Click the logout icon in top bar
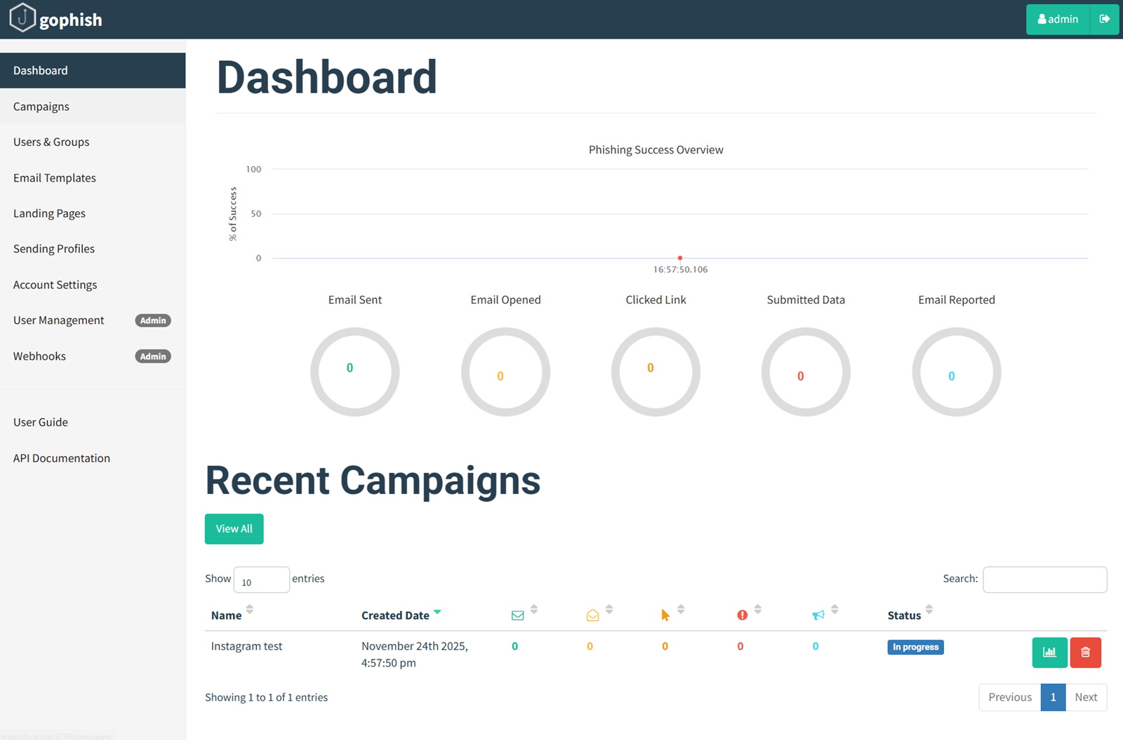1123x740 pixels. [x=1104, y=19]
